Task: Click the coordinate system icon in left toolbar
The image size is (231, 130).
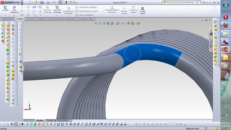Action: coord(2,33)
